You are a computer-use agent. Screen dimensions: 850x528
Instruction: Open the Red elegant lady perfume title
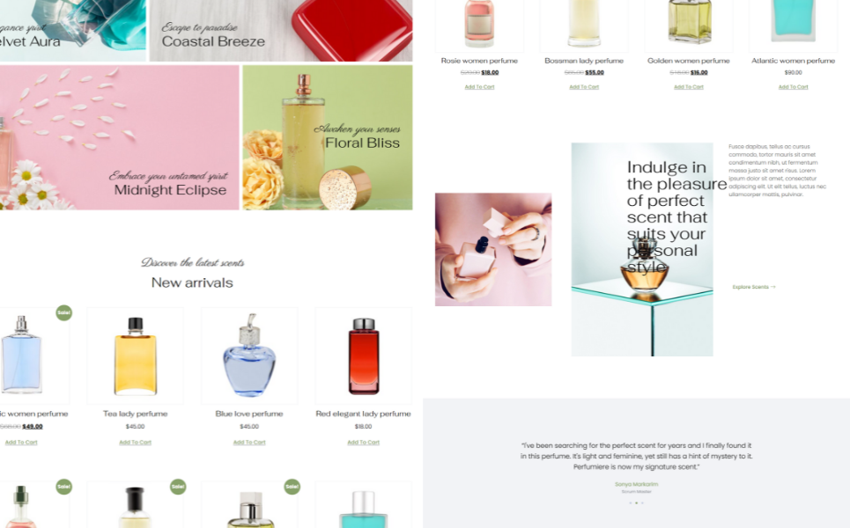click(363, 414)
